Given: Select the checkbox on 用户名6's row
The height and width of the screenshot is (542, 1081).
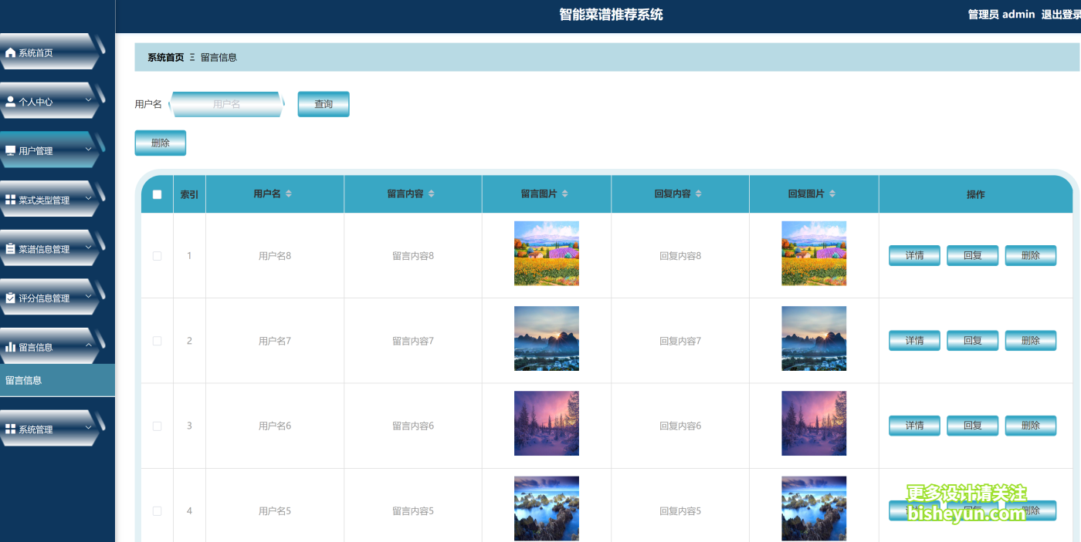Looking at the screenshot, I should (157, 425).
